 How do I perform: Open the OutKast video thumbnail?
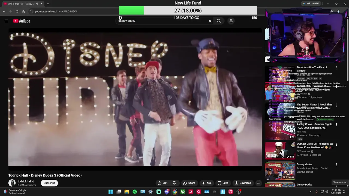pos(280,151)
